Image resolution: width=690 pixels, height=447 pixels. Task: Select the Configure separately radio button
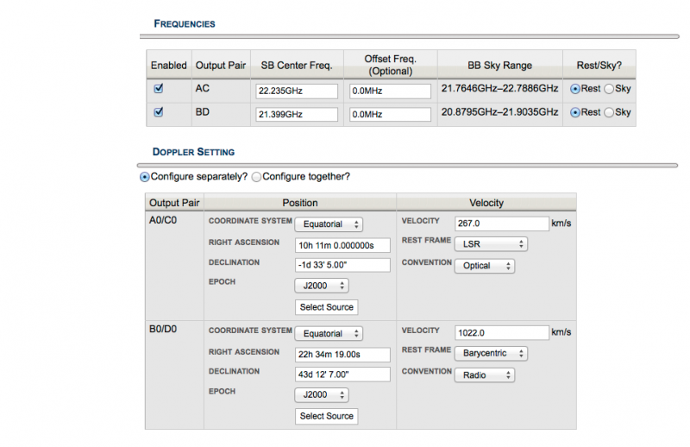point(144,177)
